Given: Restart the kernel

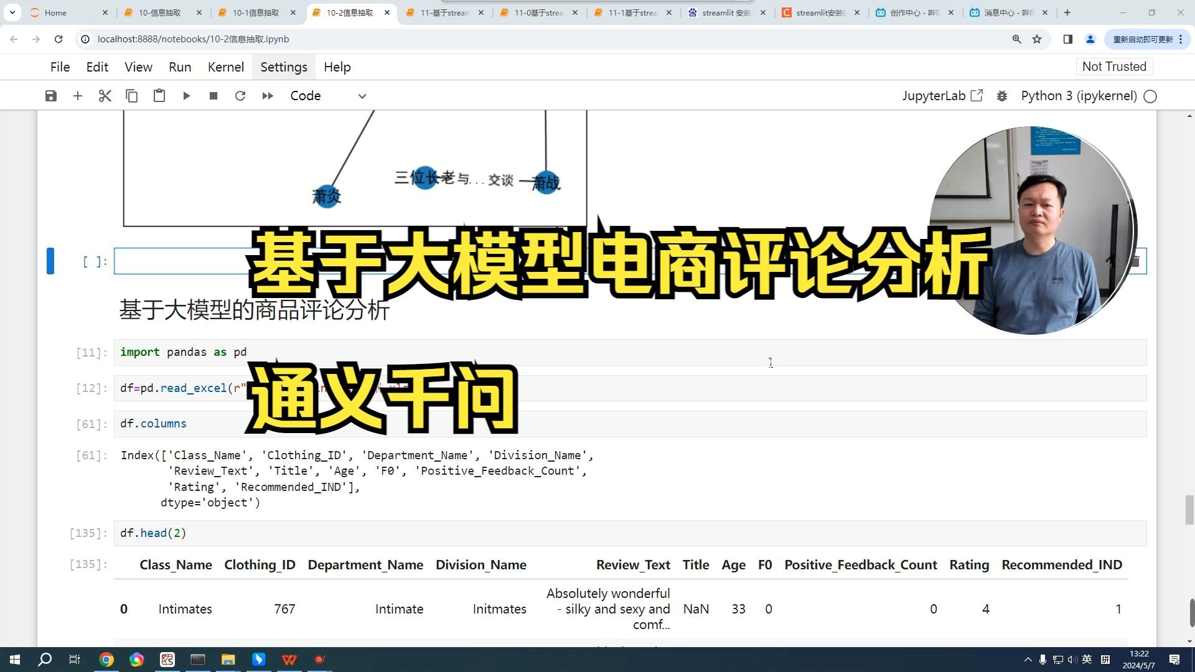Looking at the screenshot, I should point(240,96).
